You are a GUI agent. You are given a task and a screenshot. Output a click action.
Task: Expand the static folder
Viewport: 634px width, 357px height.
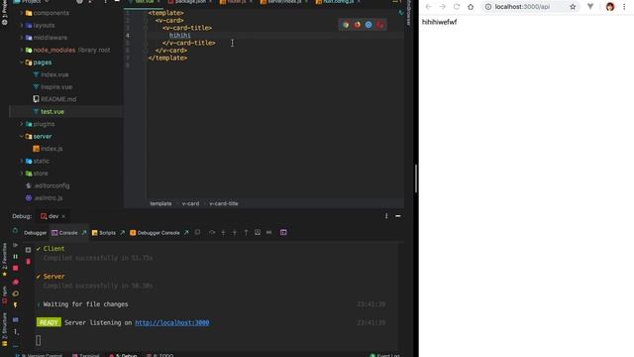22,161
